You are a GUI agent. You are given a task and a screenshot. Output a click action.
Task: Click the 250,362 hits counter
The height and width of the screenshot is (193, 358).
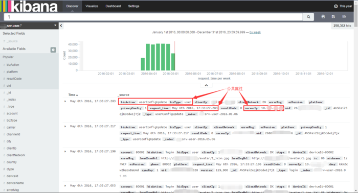342,26
